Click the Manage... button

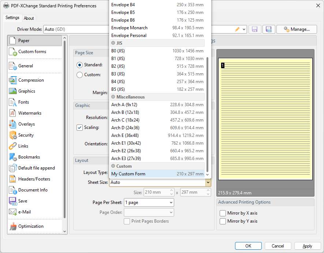pos(296,29)
